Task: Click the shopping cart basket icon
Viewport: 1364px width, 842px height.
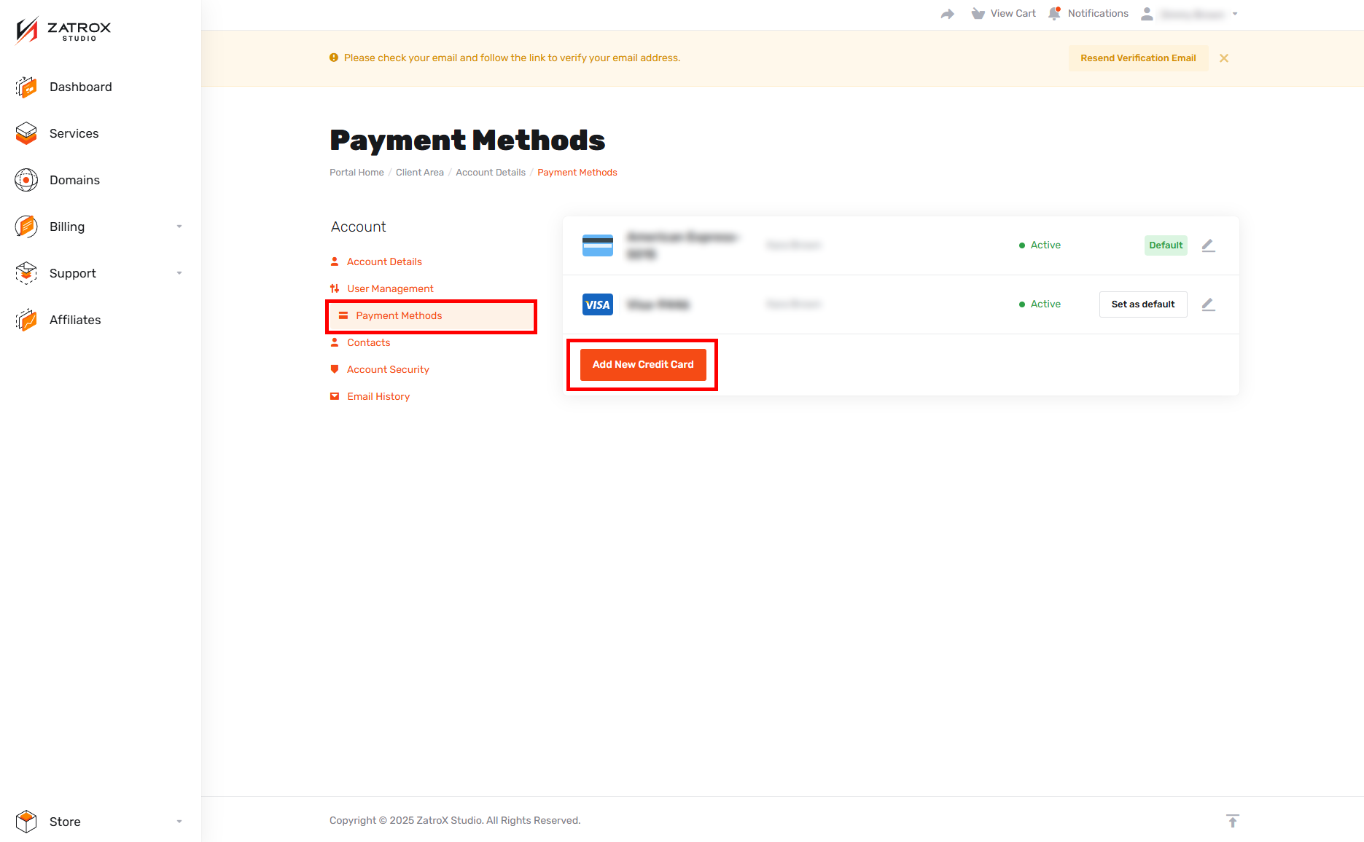Action: pyautogui.click(x=978, y=14)
